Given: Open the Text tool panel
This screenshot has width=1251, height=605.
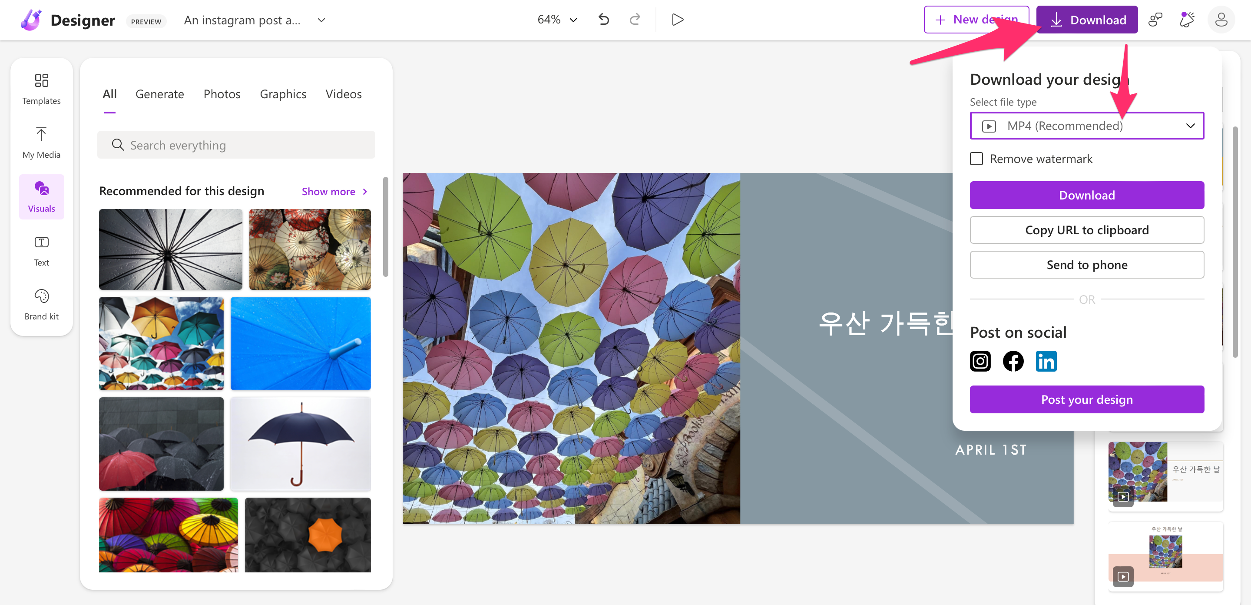Looking at the screenshot, I should [41, 251].
